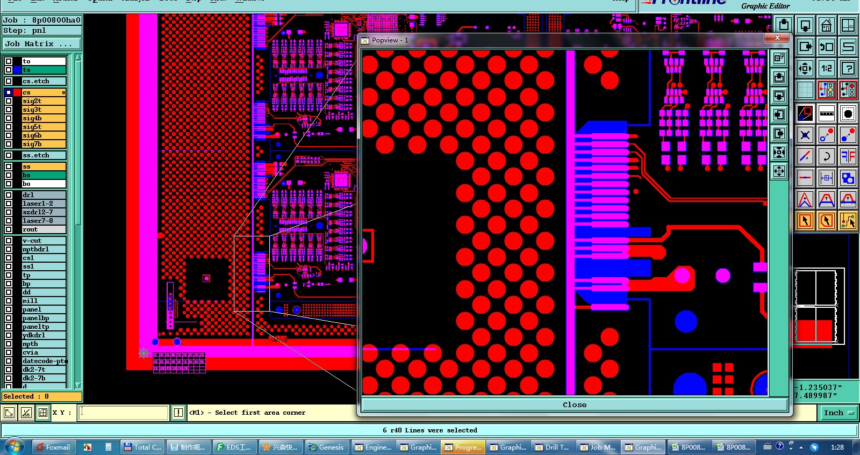860x455 pixels.
Task: Click the X snap point icon
Action: [x=805, y=135]
